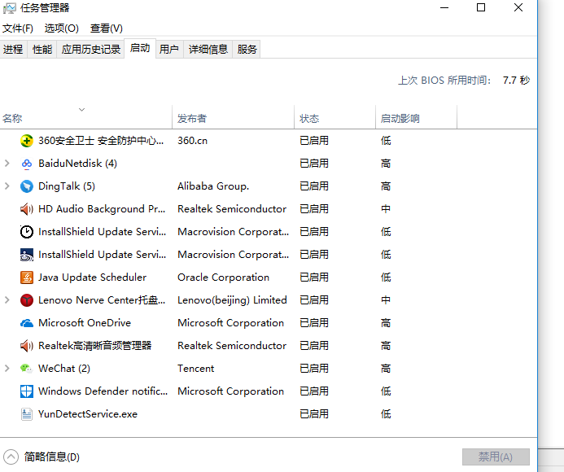
Task: Click 低 startup impact in the YunDetectService row
Action: (386, 414)
